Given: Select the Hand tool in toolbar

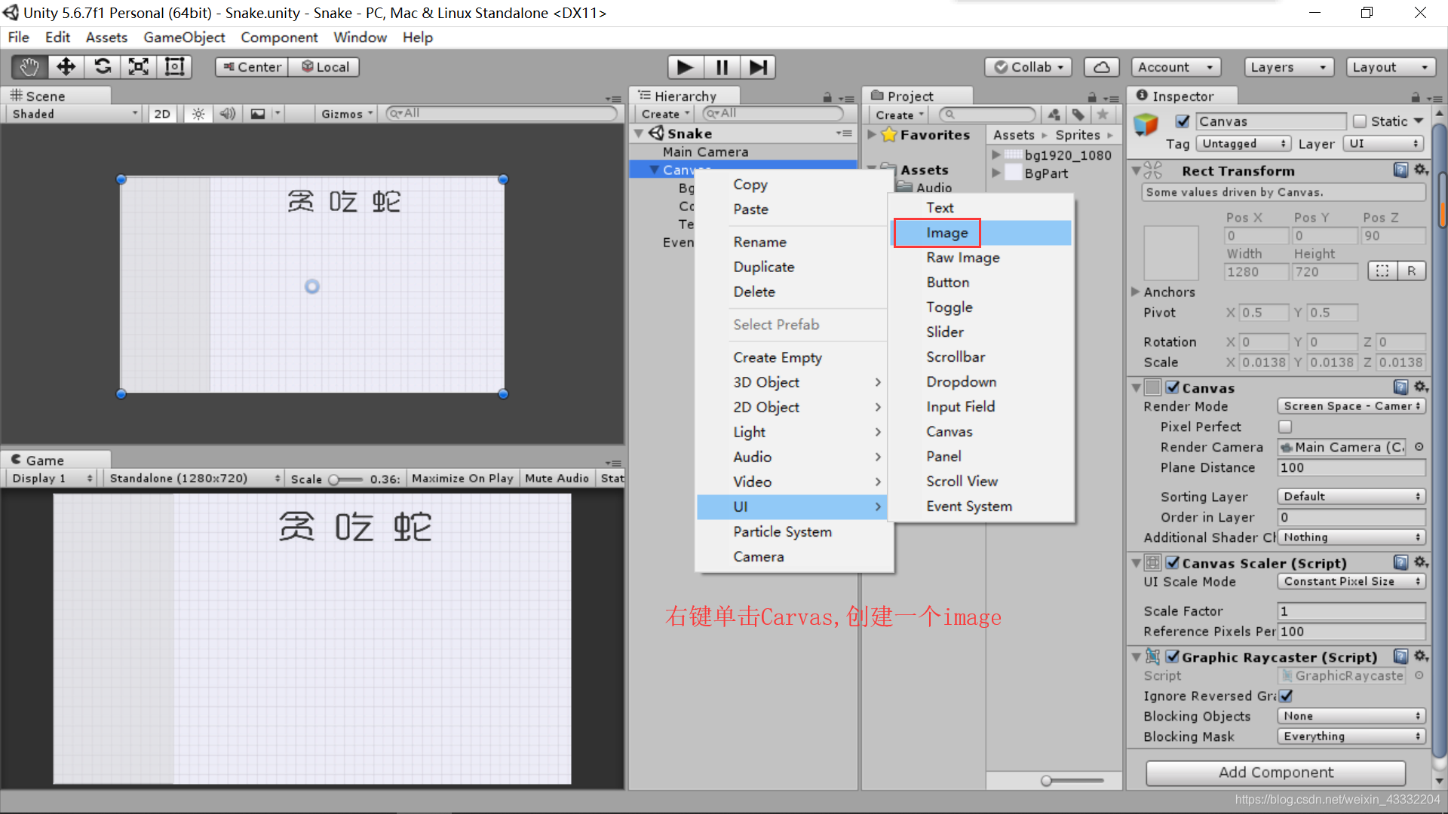Looking at the screenshot, I should (x=29, y=67).
